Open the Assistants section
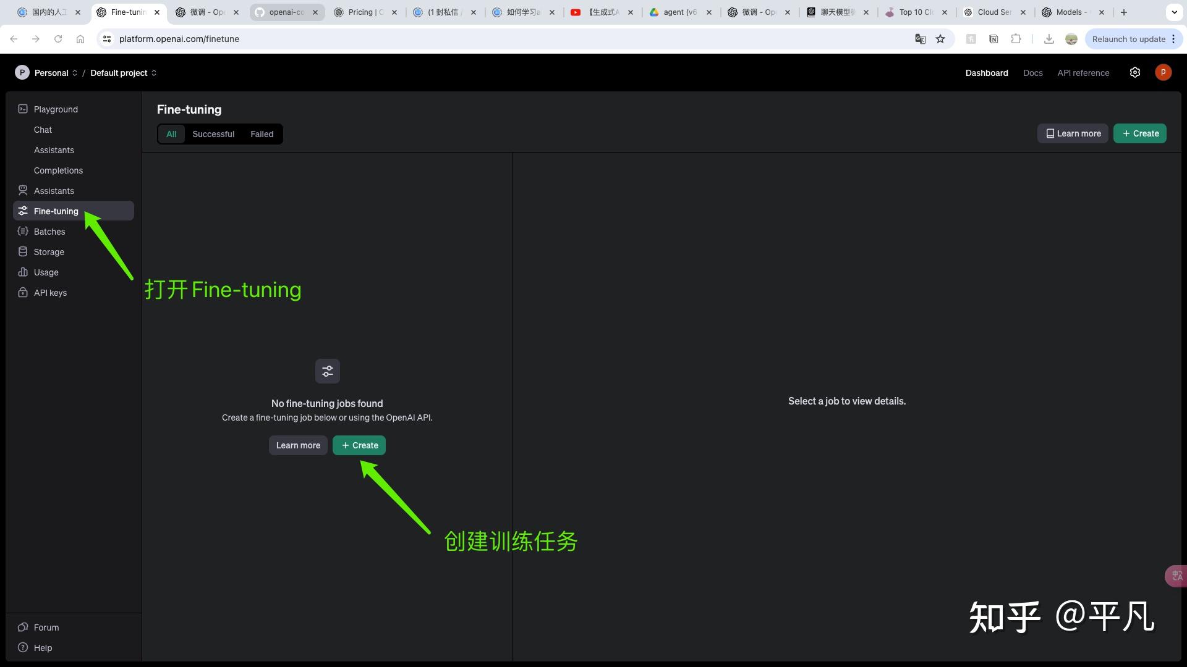This screenshot has height=667, width=1187. pyautogui.click(x=53, y=191)
